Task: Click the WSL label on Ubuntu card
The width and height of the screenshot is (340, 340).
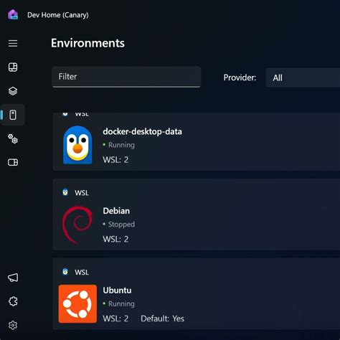Action: tap(82, 272)
